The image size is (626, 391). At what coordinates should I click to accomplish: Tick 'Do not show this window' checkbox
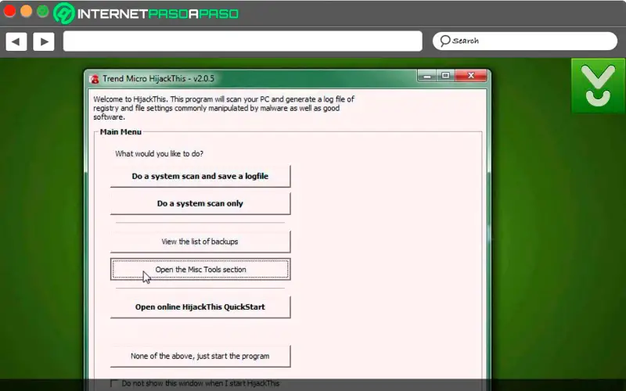(114, 383)
